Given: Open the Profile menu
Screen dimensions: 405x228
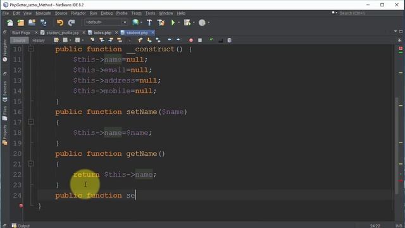Looking at the screenshot, I should coord(121,13).
